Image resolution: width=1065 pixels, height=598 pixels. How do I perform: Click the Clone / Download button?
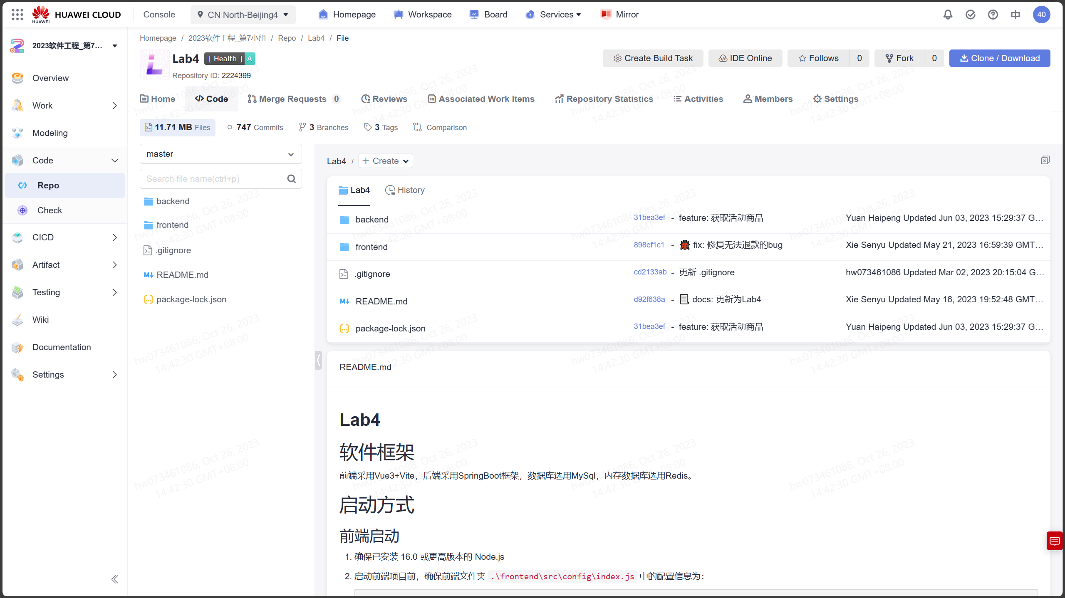pos(999,58)
